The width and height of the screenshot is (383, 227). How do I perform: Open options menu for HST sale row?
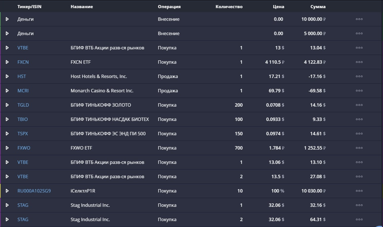click(x=359, y=76)
